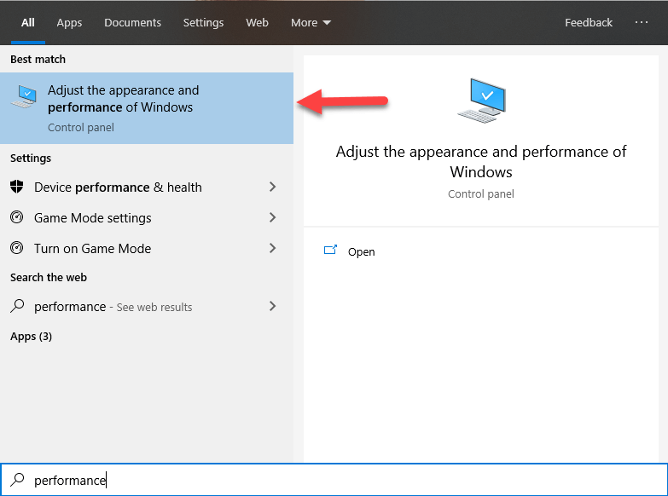Click the search box magnifier icon

click(17, 480)
